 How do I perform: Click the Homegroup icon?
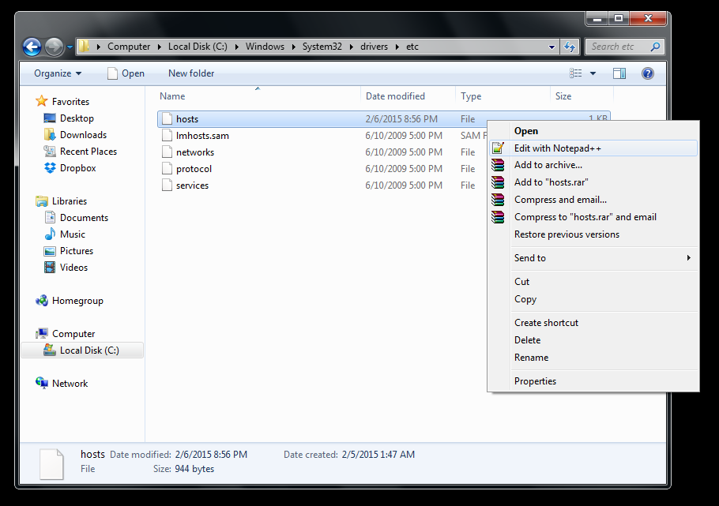42,301
